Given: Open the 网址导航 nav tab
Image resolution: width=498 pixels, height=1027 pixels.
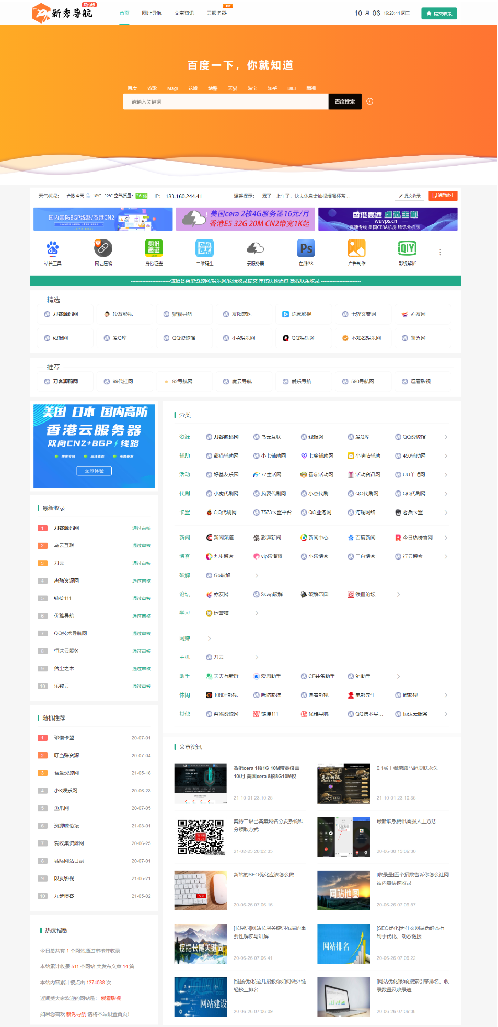Looking at the screenshot, I should coord(152,13).
